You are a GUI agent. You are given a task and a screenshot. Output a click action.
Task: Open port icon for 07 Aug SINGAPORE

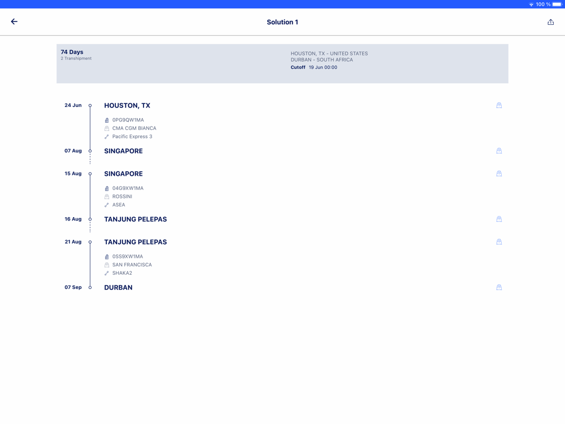499,151
